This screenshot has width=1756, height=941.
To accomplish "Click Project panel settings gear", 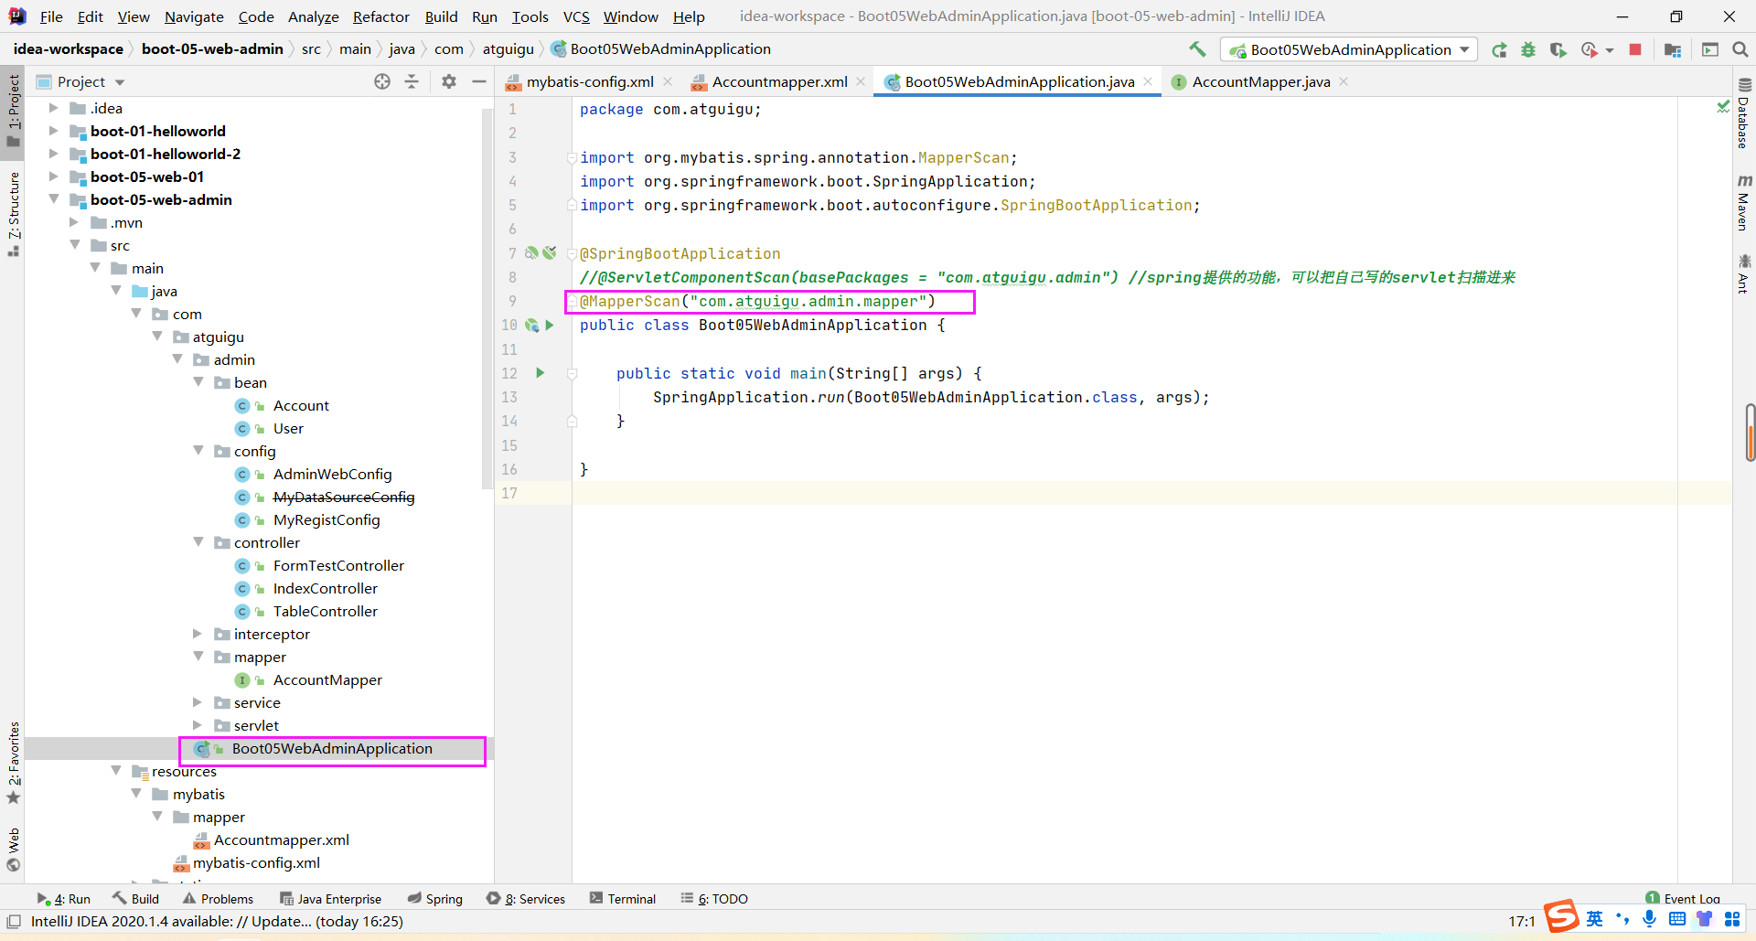I will pyautogui.click(x=448, y=81).
